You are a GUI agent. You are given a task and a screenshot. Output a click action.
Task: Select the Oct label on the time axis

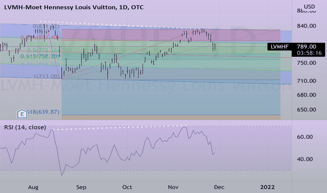coord(127,187)
